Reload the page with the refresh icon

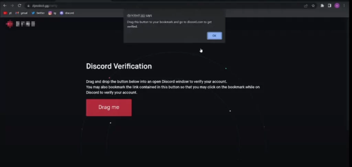(20, 5)
